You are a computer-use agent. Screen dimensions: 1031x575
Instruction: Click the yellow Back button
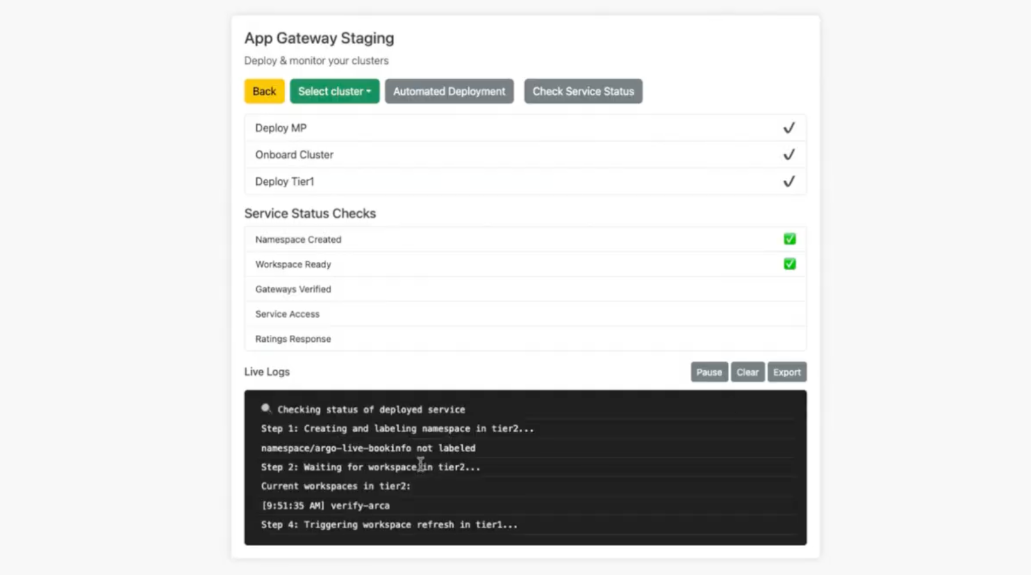coord(264,92)
